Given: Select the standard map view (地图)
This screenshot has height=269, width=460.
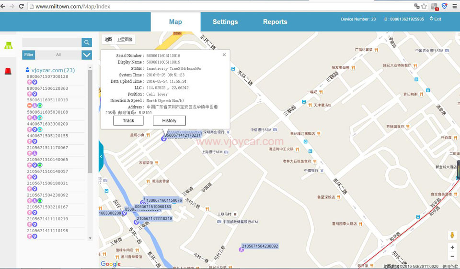Looking at the screenshot, I should click(108, 40).
